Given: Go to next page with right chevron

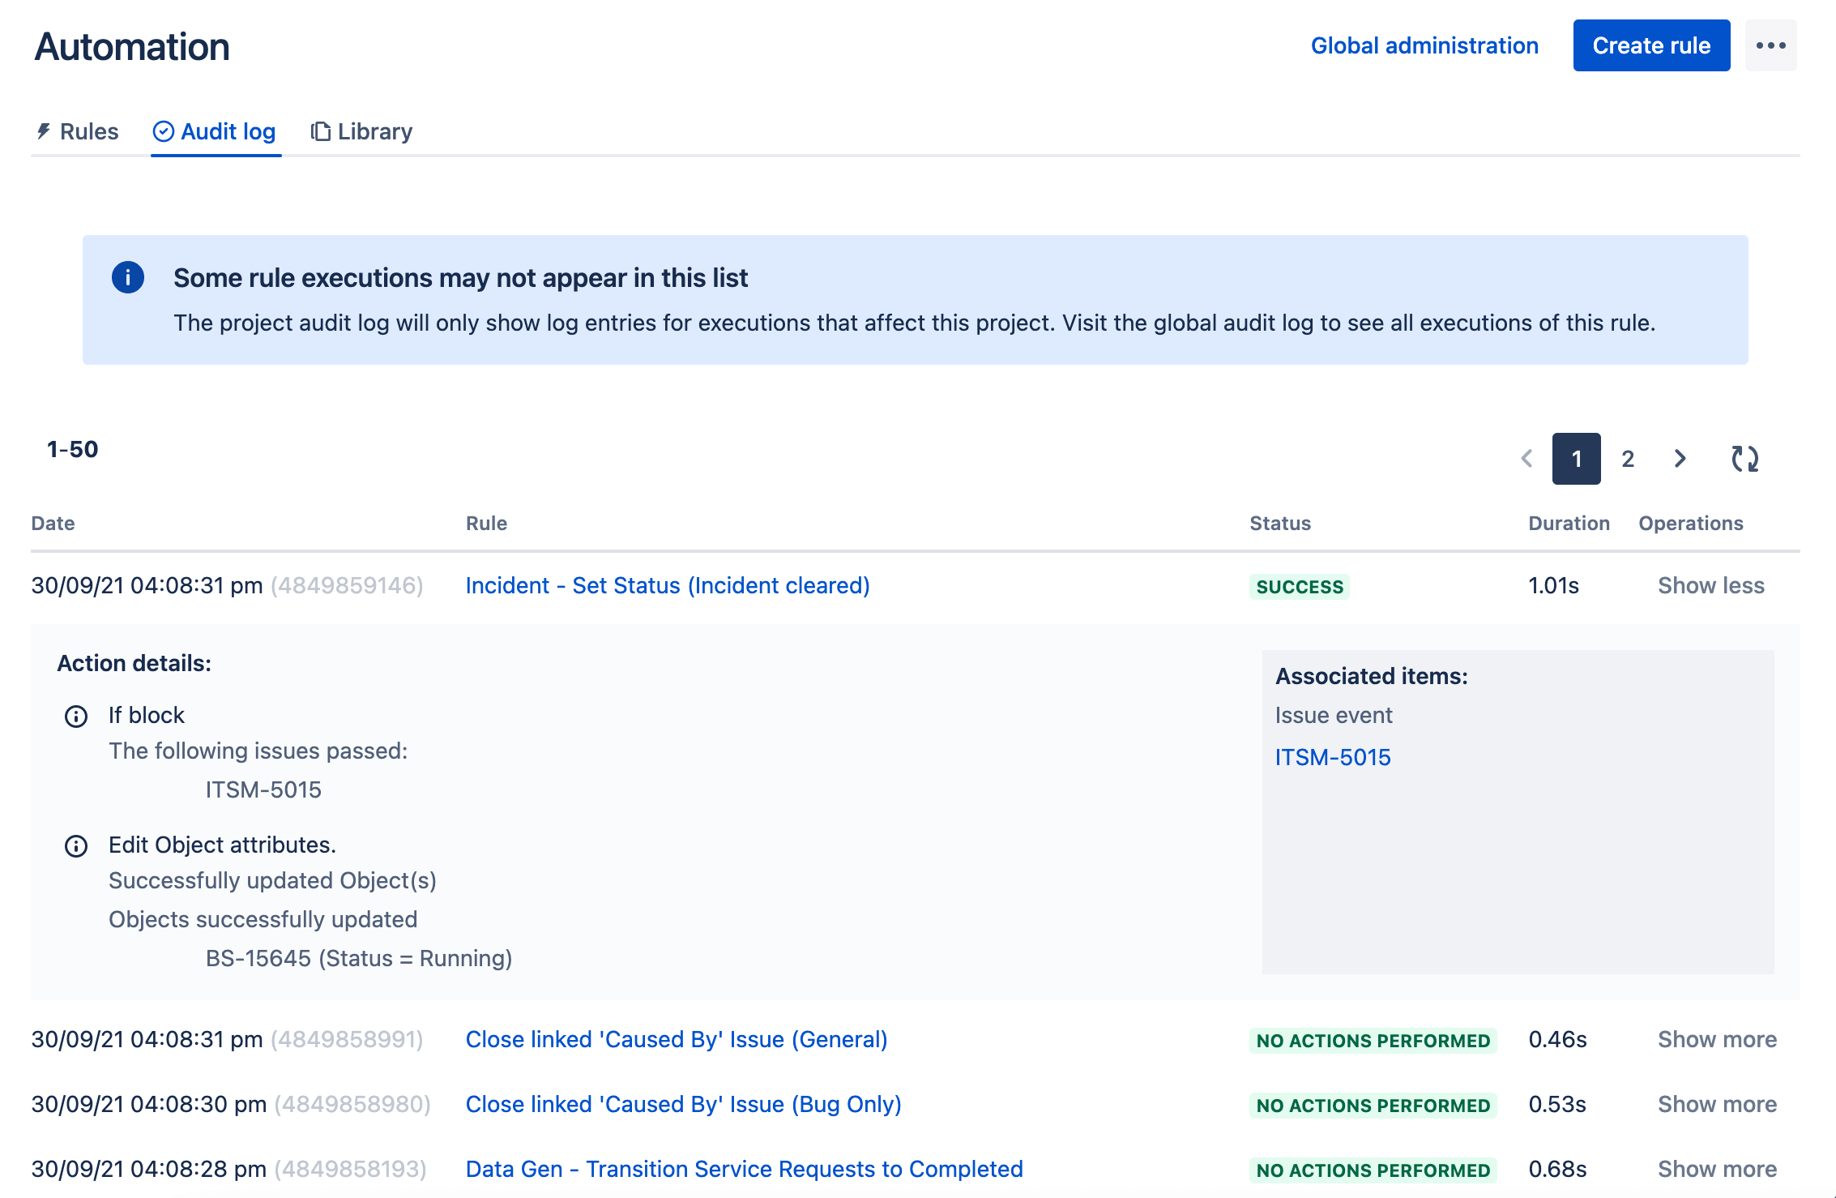Looking at the screenshot, I should [1679, 459].
